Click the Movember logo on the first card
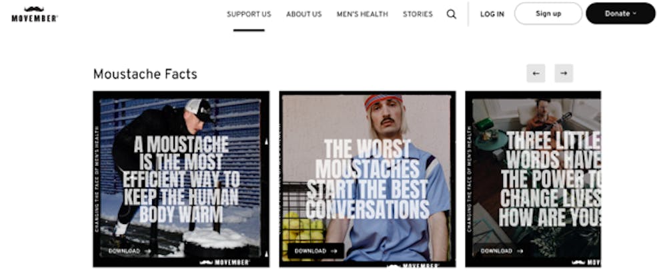667x280 pixels. click(x=225, y=263)
